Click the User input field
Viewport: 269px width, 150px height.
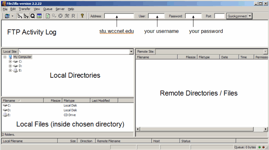pyautogui.click(x=156, y=16)
